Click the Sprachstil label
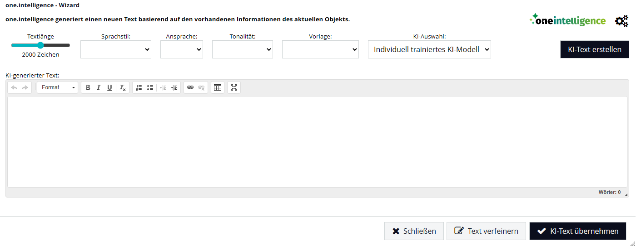The image size is (636, 246). click(x=116, y=36)
